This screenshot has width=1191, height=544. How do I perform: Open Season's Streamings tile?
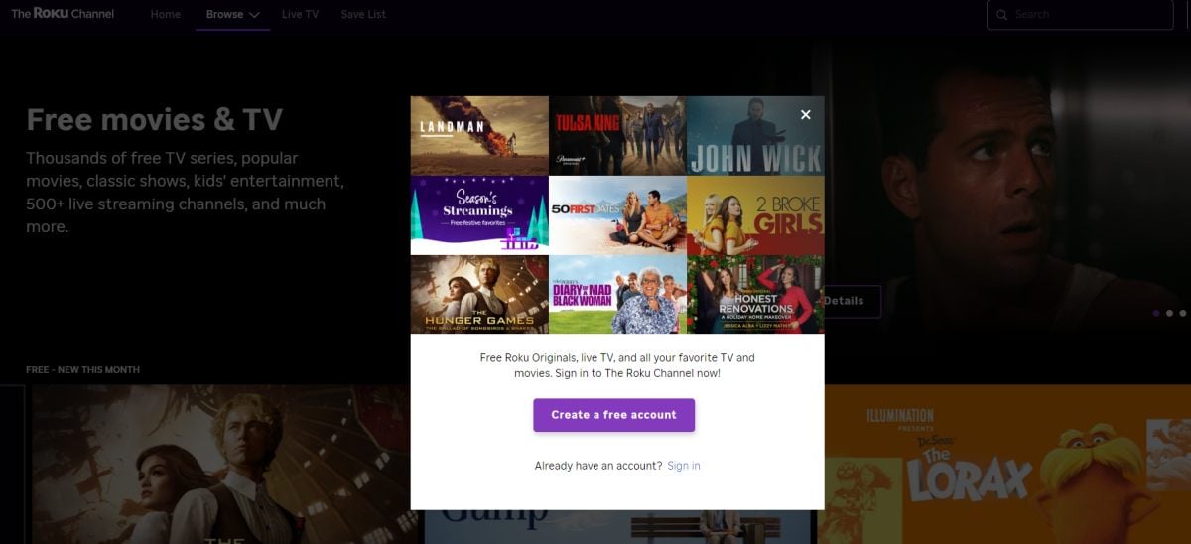click(479, 215)
